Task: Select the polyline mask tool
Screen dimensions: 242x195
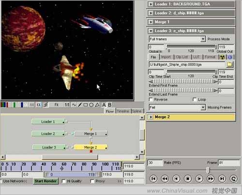Action: pos(80,105)
